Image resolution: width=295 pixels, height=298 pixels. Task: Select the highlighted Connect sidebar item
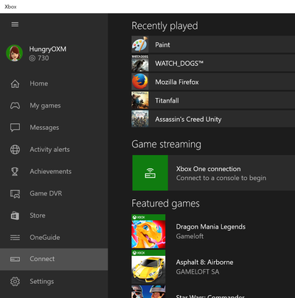pos(54,259)
